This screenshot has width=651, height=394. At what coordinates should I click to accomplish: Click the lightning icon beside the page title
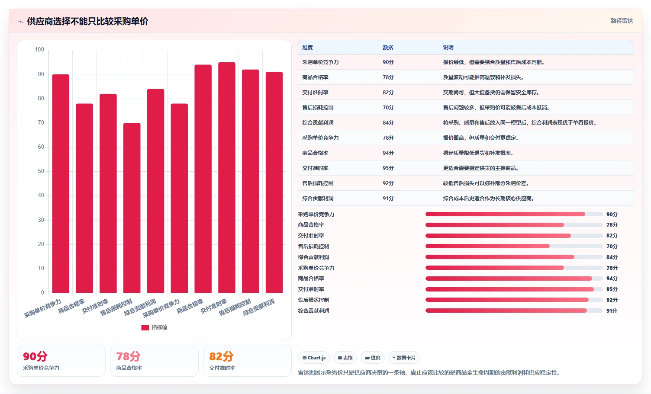coord(20,22)
